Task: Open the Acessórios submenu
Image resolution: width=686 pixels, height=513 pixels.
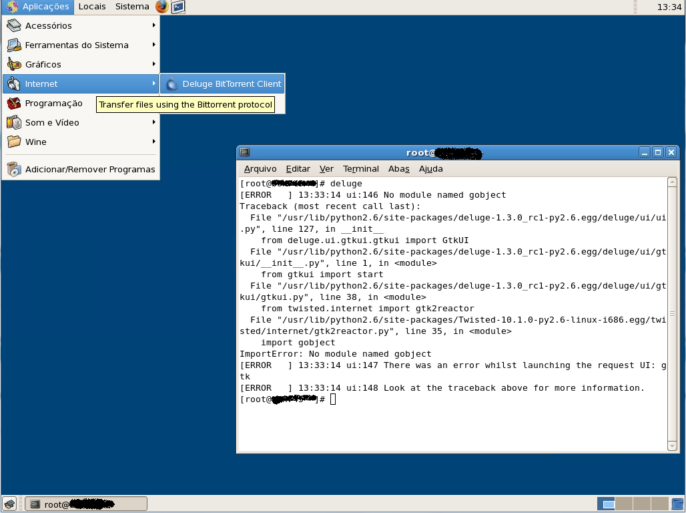Action: pos(81,26)
